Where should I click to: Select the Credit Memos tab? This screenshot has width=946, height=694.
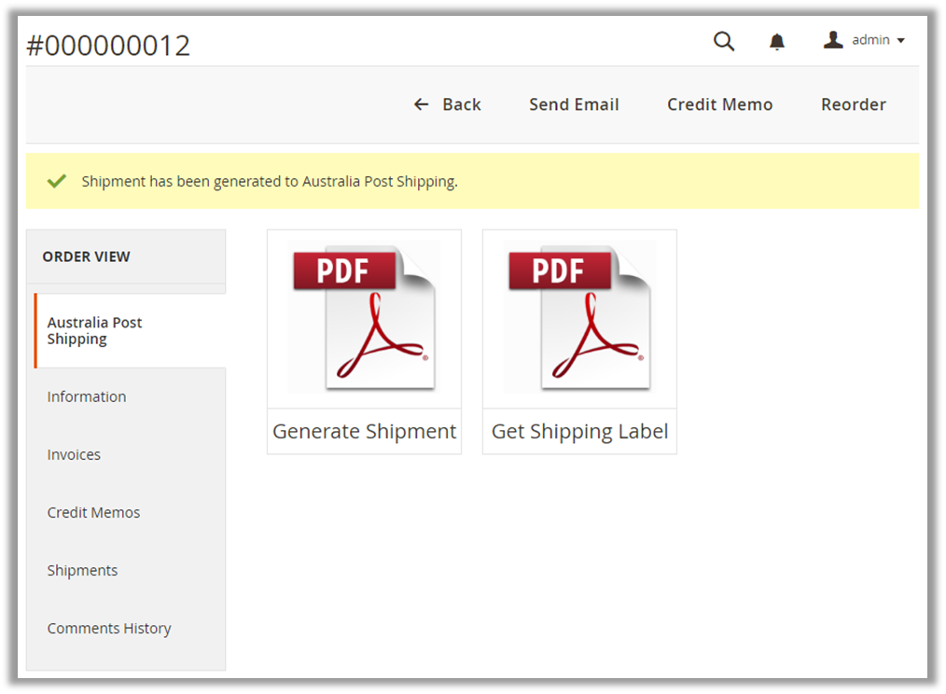pos(93,512)
